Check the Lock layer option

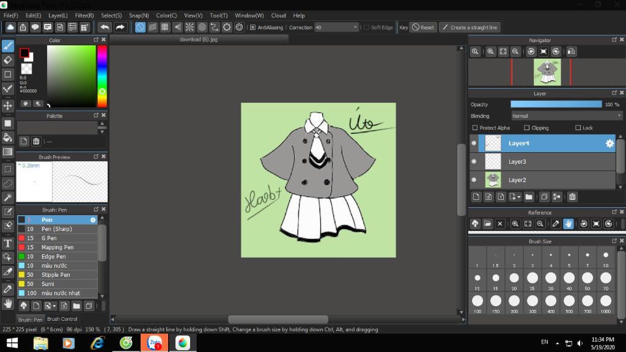pyautogui.click(x=578, y=128)
